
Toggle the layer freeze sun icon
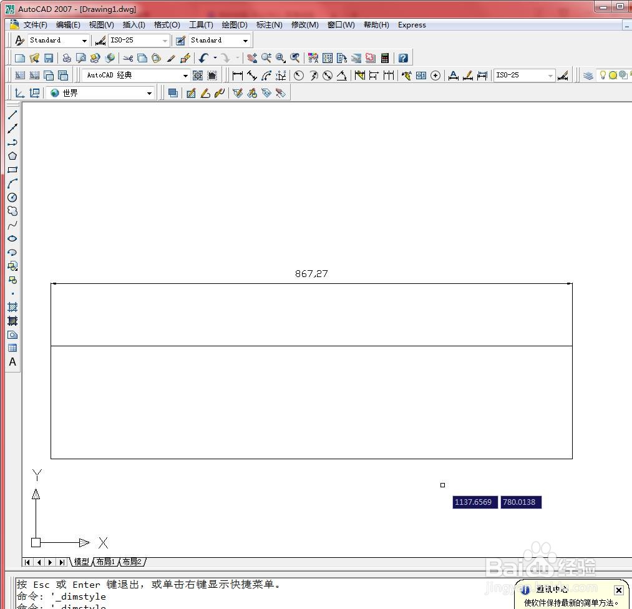[x=613, y=75]
